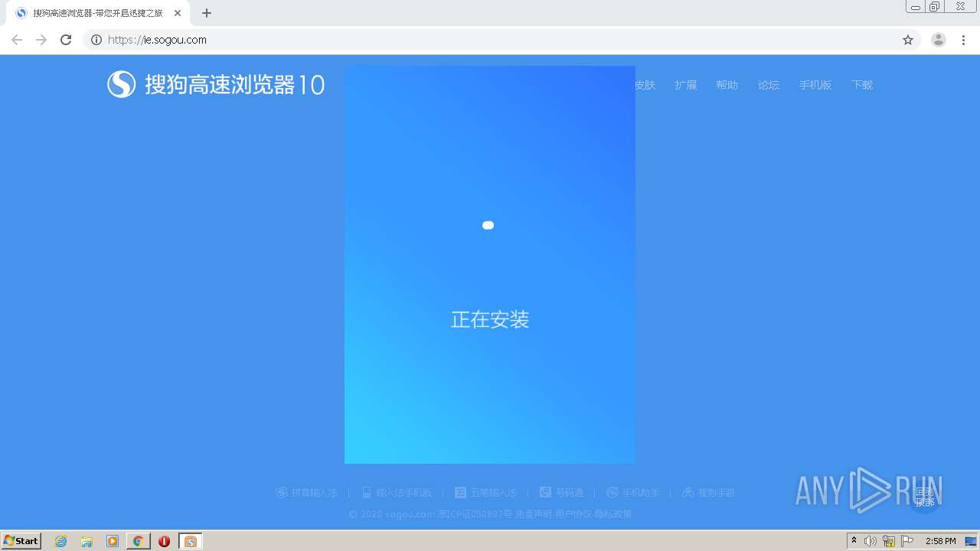Reload the ie.sogou.com page
980x551 pixels.
(66, 40)
